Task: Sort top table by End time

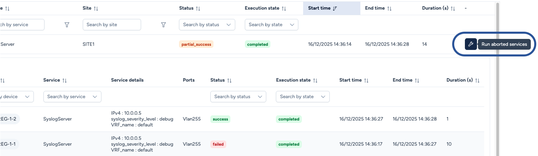Action: click(x=389, y=8)
